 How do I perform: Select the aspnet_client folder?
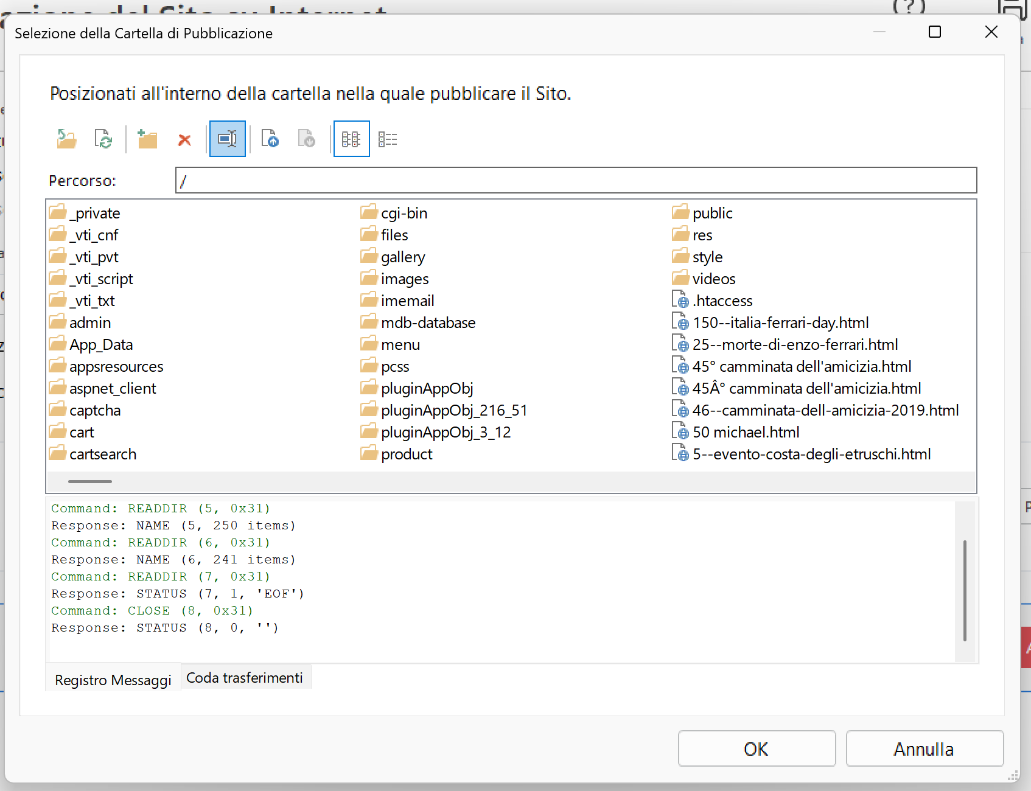coord(102,388)
